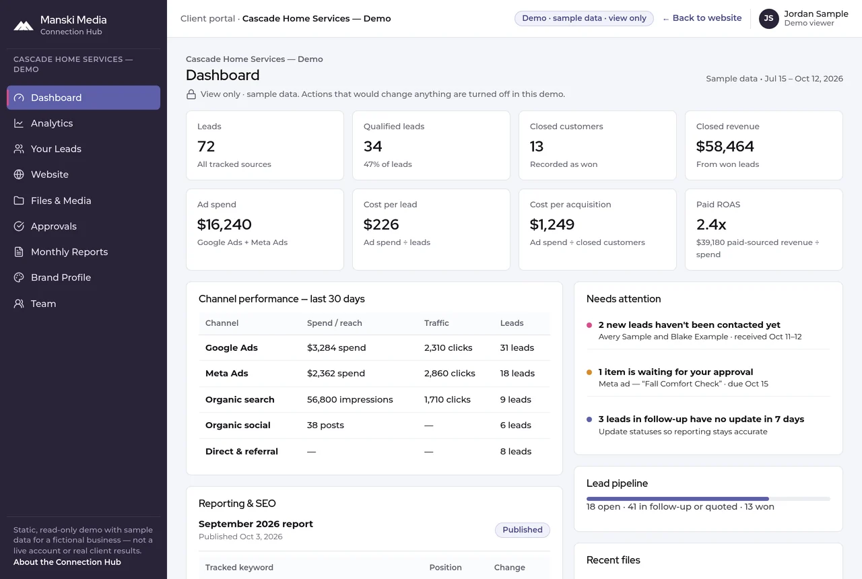Open Monthly Reports
The image size is (862, 579).
(84, 252)
